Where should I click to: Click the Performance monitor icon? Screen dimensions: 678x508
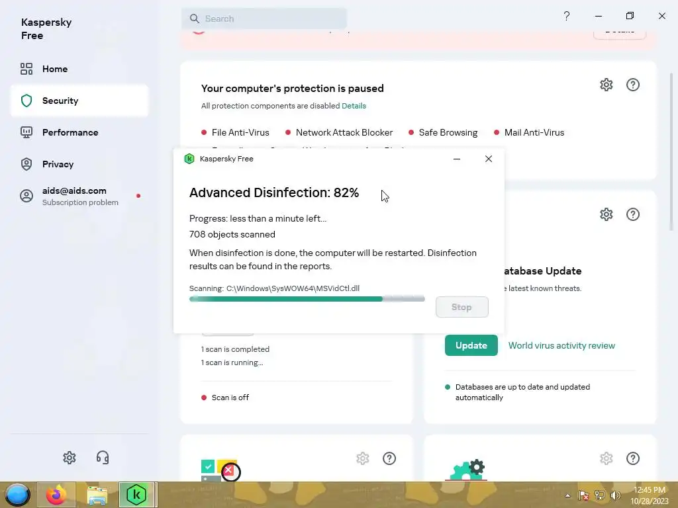(x=26, y=132)
